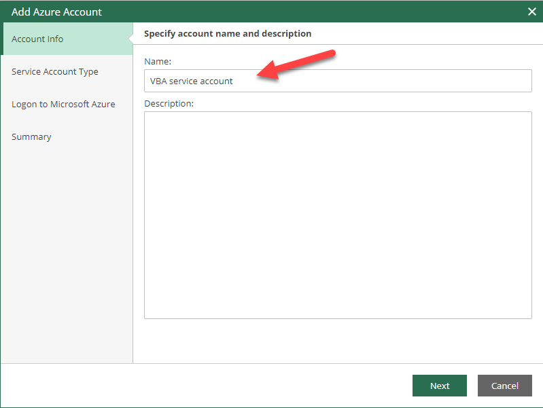This screenshot has width=543, height=408.
Task: Open the Service Account Type step
Action: pyautogui.click(x=68, y=72)
